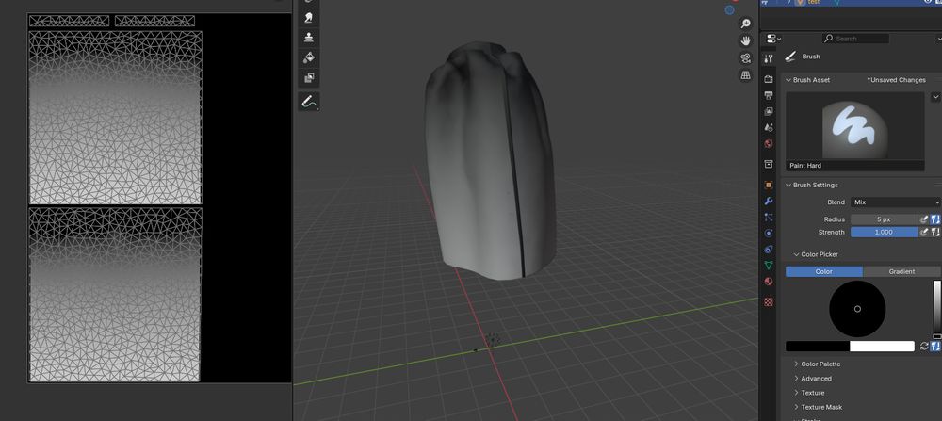
Task: Click the cloth mesh in 3D viewport
Action: pyautogui.click(x=489, y=162)
